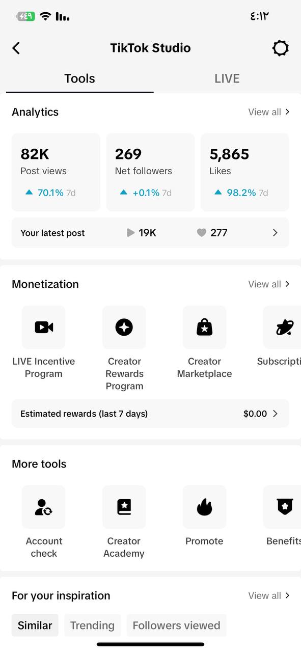Open the Your latest post row
301x652 pixels.
pyautogui.click(x=150, y=233)
